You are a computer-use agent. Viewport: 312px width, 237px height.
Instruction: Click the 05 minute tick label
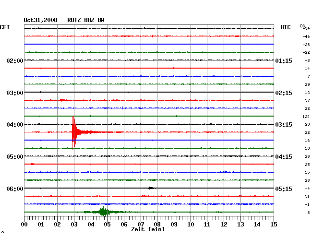pos(107,225)
